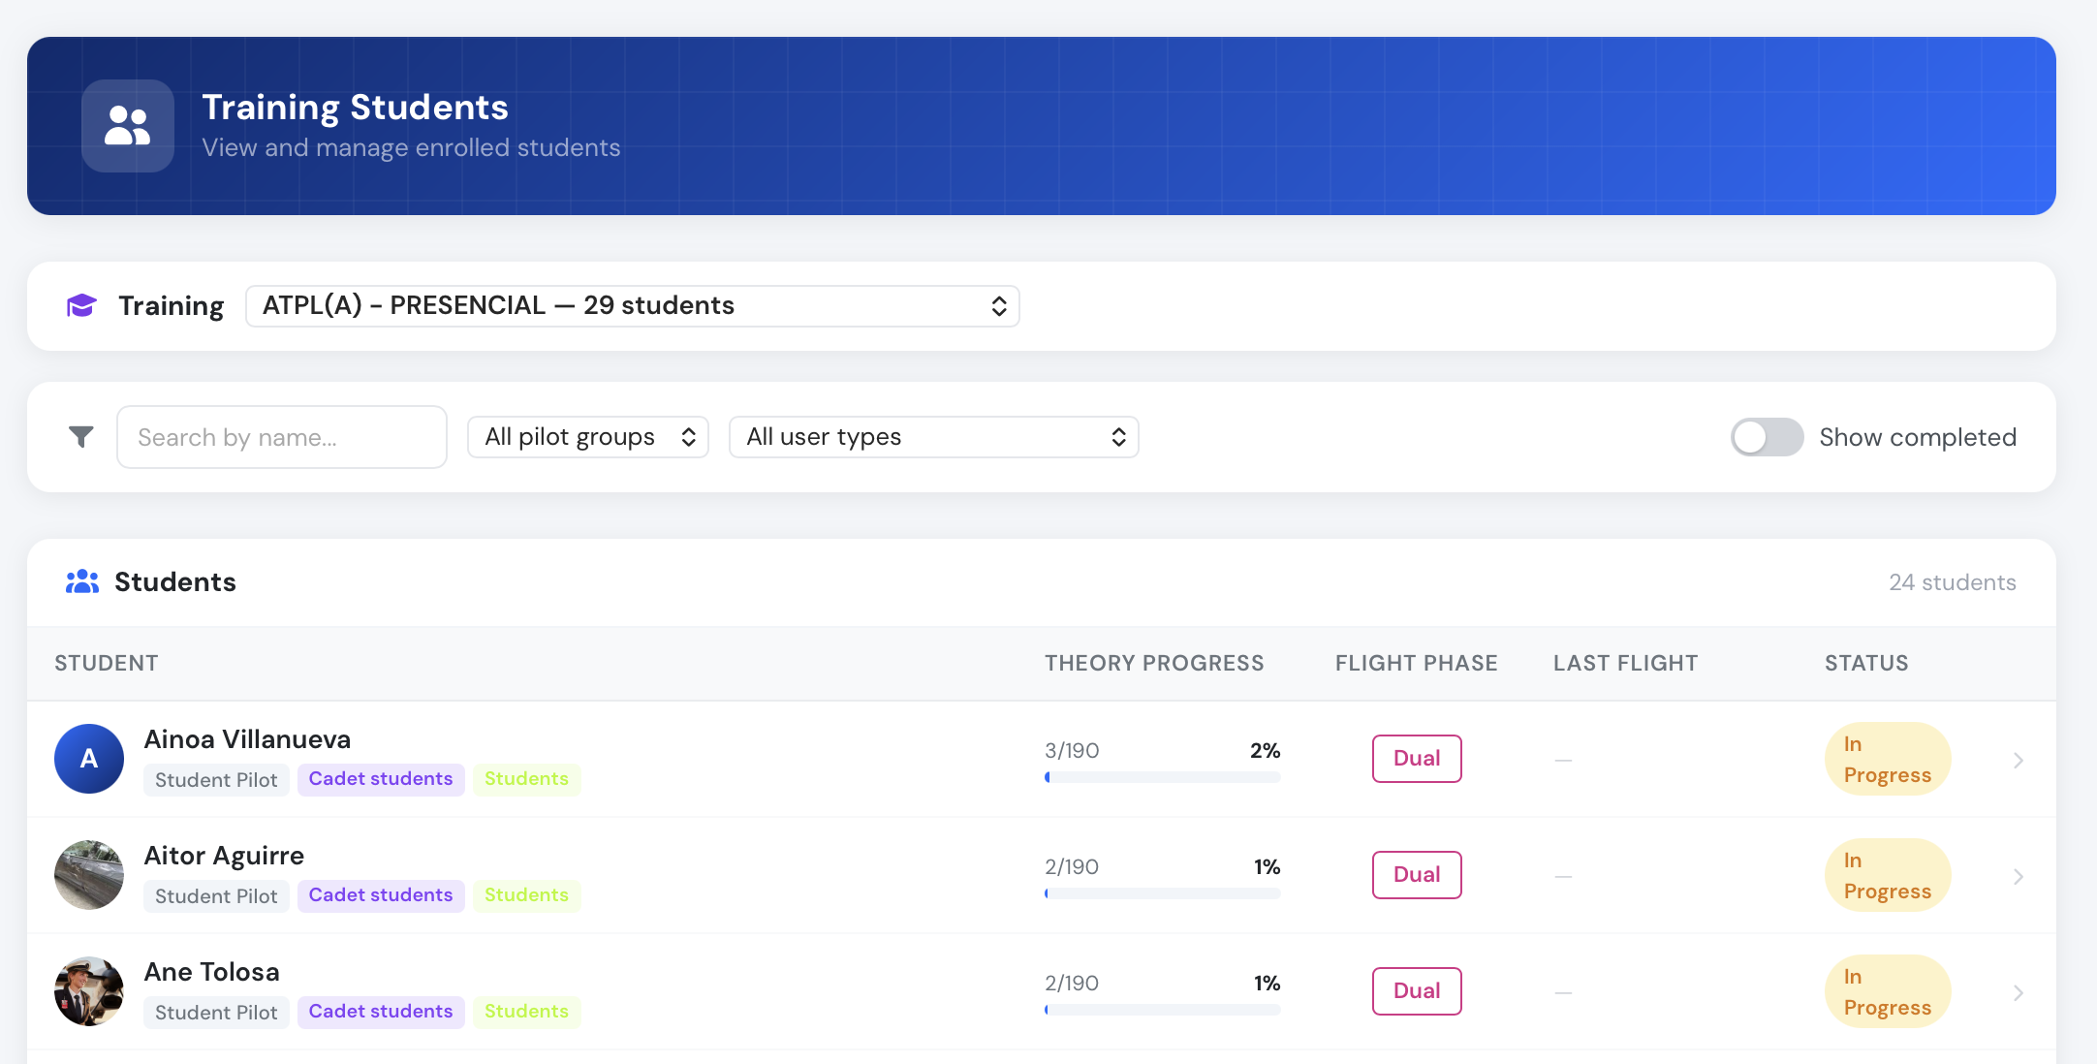Click Ainoa Villanueva's avatar letter A

pos(89,759)
